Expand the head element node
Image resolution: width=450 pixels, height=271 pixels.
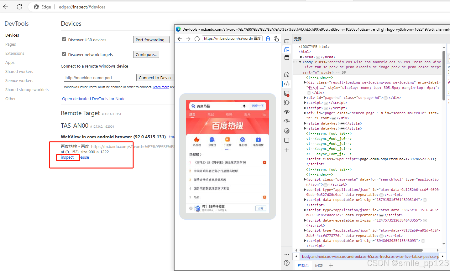tap(301, 57)
